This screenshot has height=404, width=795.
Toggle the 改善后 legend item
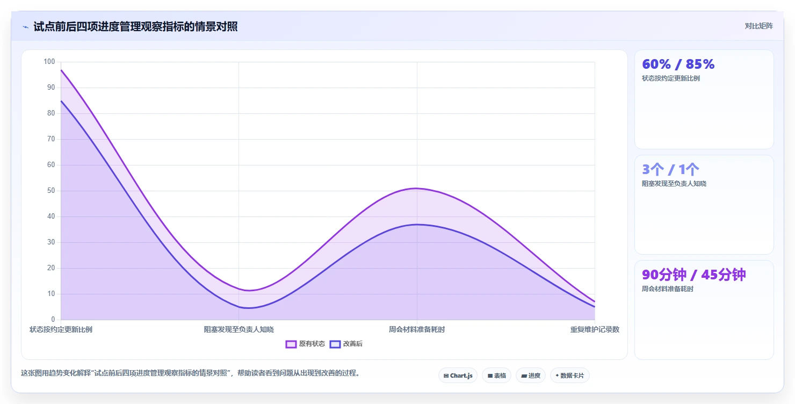[346, 344]
